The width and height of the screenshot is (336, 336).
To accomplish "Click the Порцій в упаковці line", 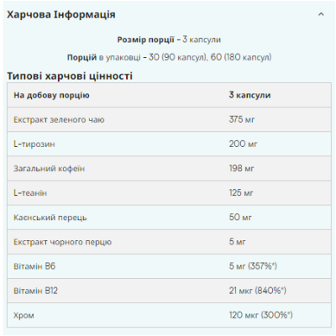I will [169, 57].
